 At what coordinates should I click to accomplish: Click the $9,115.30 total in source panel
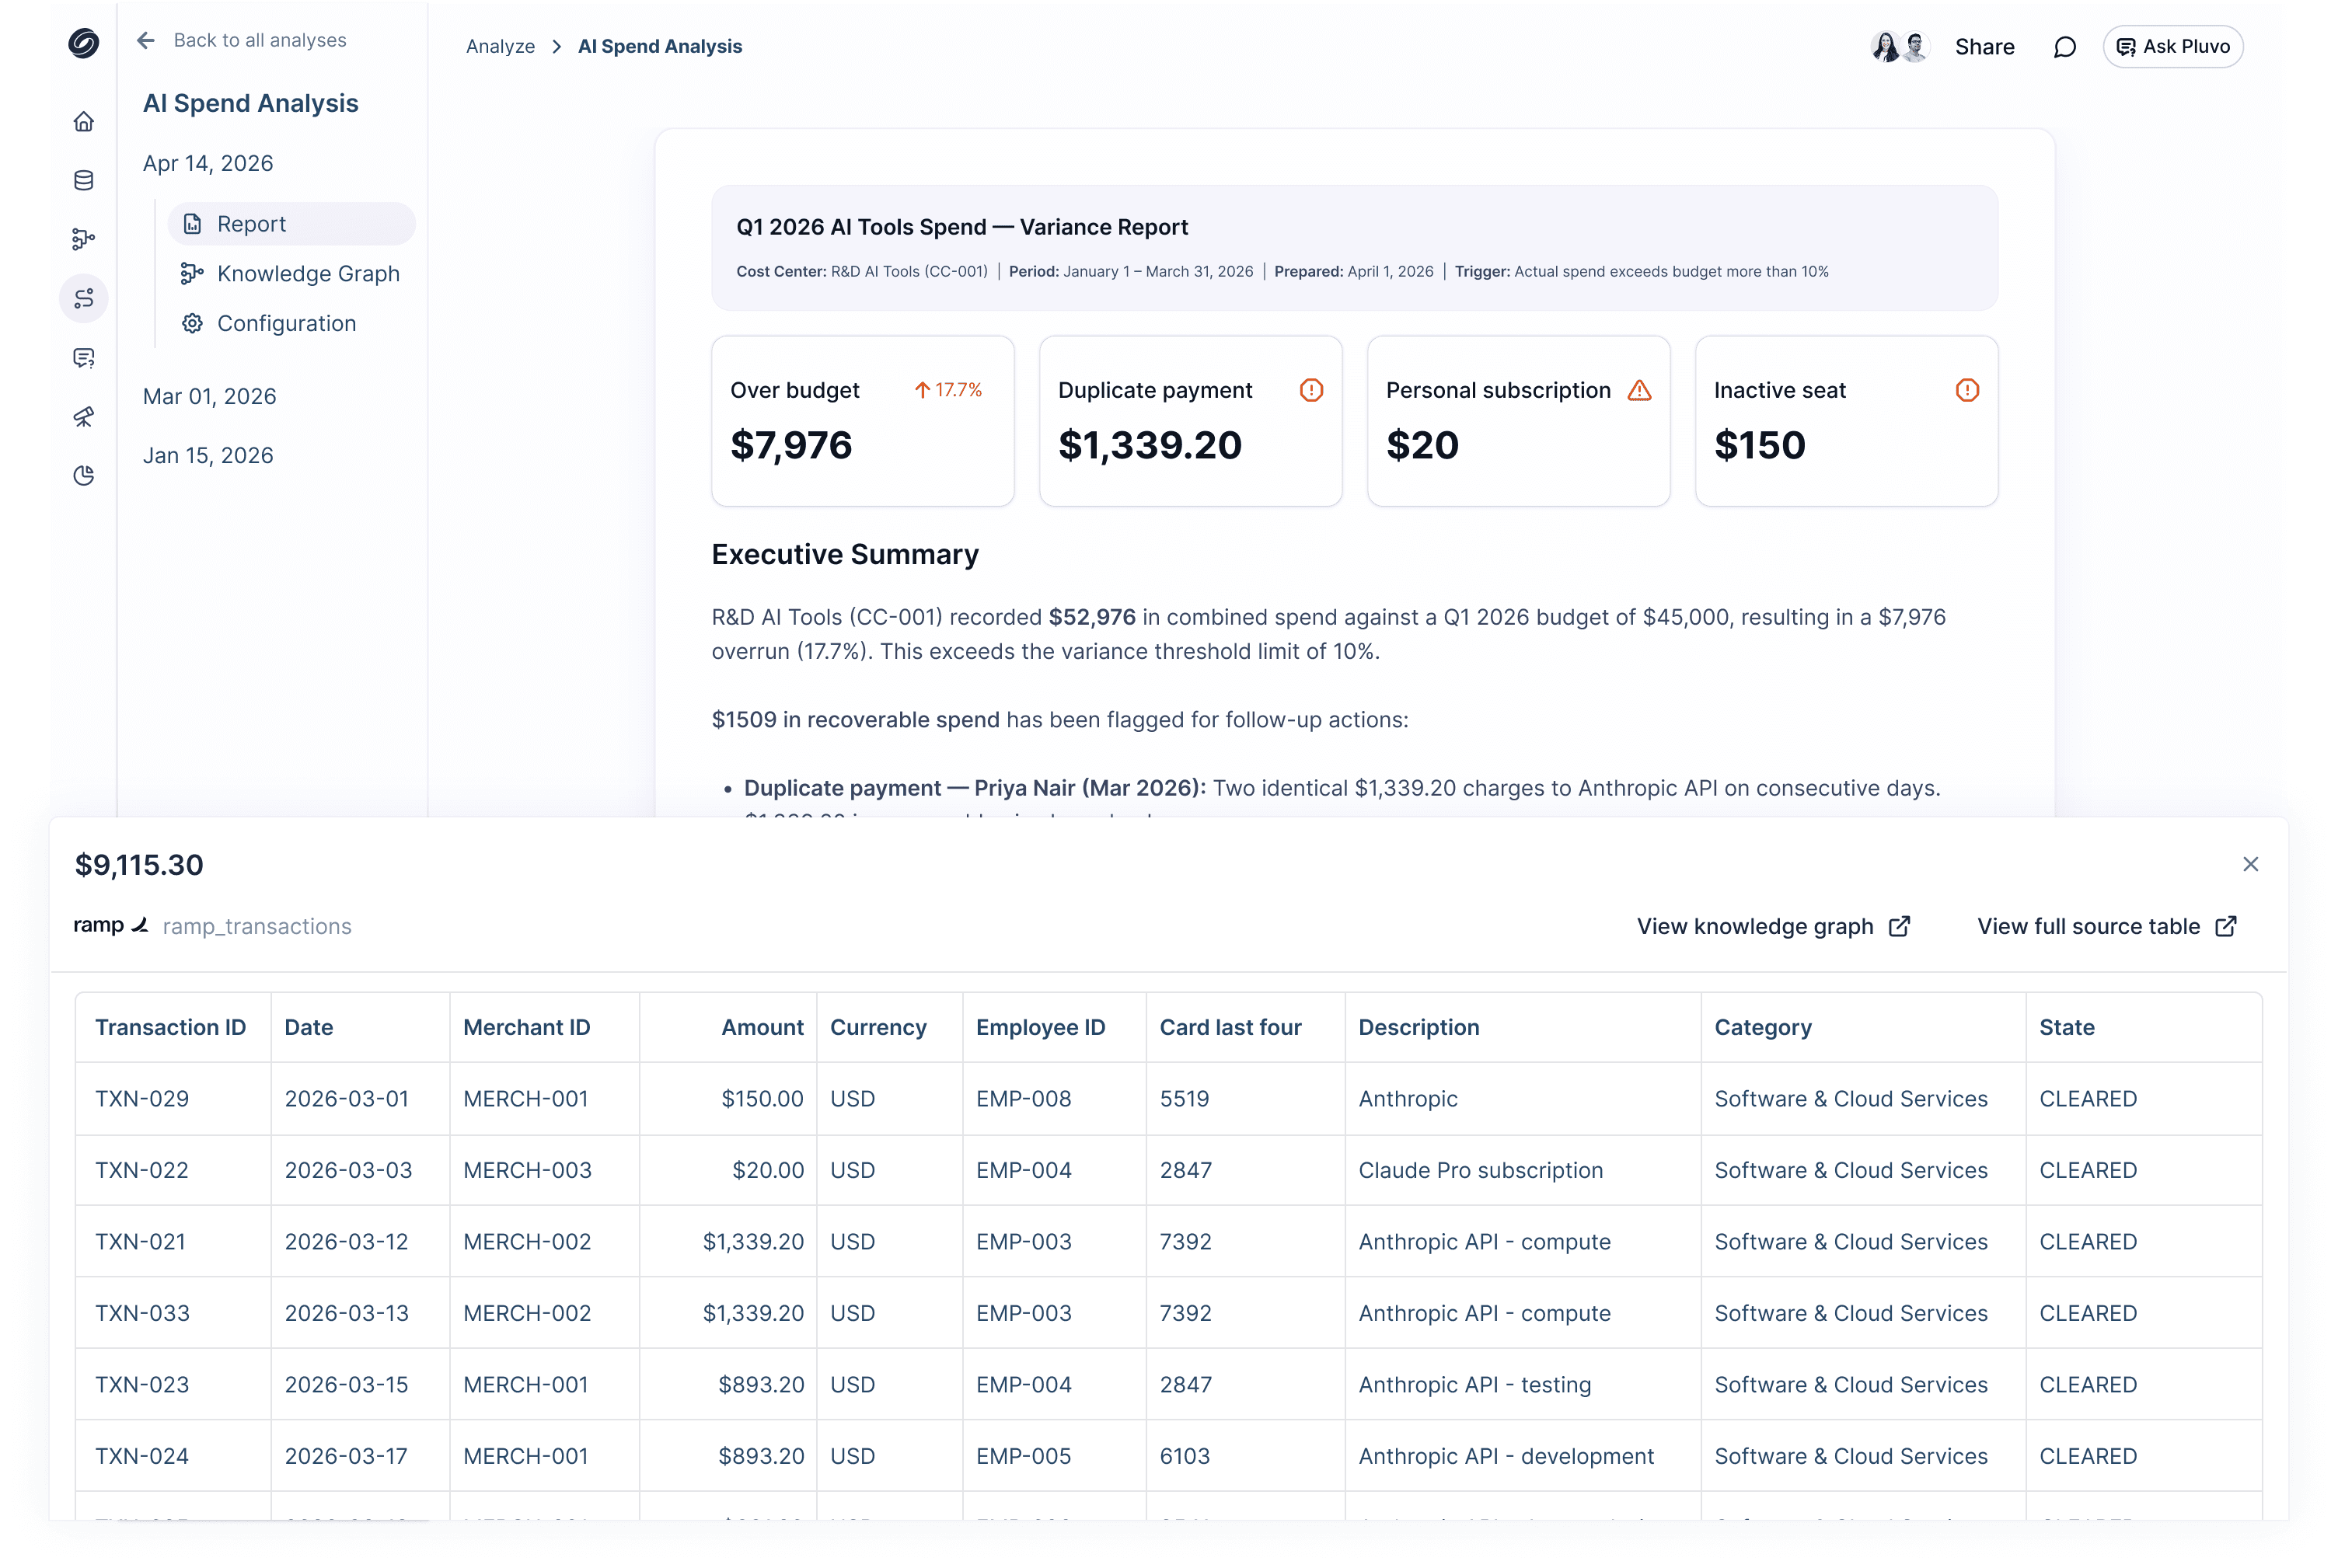coord(139,865)
